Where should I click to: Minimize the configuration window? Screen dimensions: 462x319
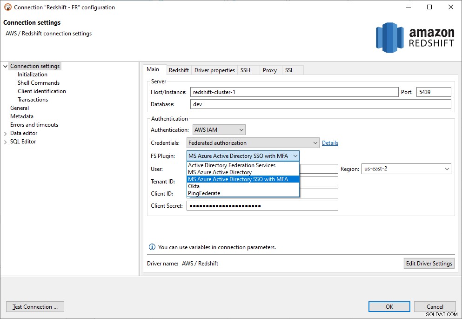point(408,7)
